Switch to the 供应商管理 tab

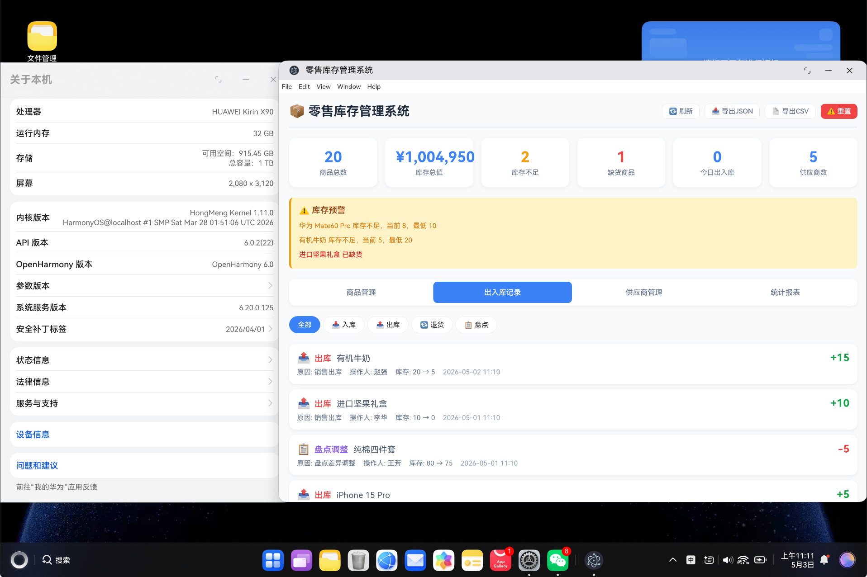click(643, 293)
